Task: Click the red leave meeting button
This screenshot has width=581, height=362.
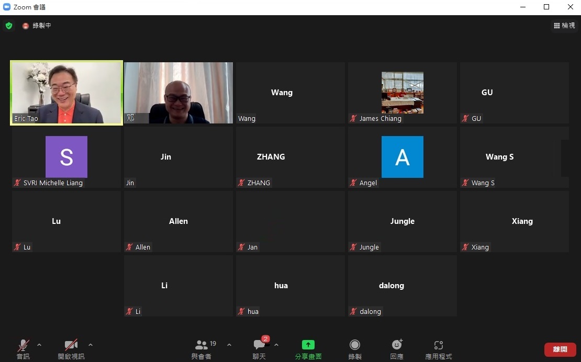Action: 560,349
